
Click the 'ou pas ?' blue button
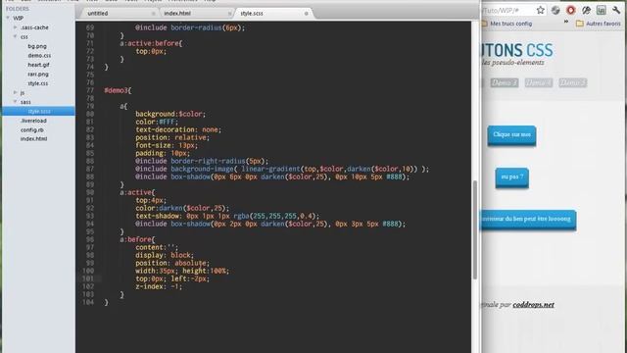click(511, 177)
